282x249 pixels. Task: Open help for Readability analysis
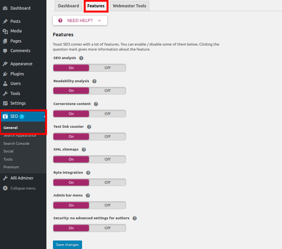94,81
